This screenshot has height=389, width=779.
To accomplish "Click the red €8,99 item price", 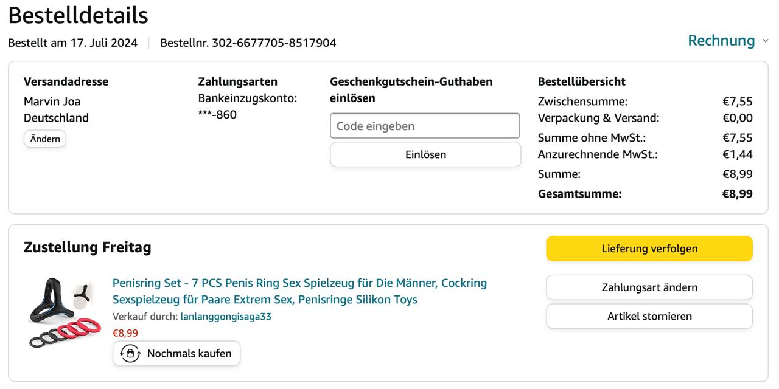I will pyautogui.click(x=125, y=333).
